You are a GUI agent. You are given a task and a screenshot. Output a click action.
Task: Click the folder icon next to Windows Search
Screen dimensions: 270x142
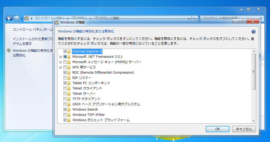point(69,109)
